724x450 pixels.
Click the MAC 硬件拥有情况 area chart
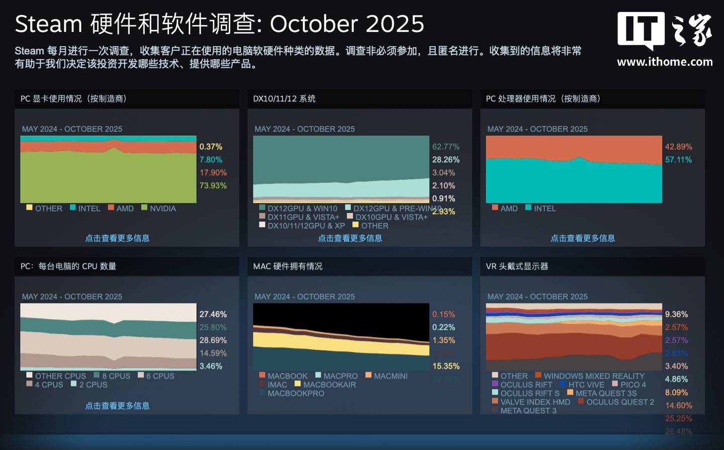click(x=341, y=337)
